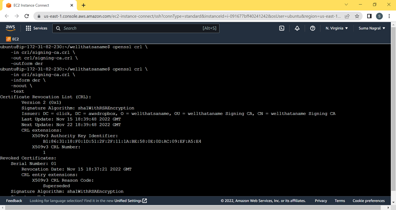Click the search magnifier in AWS search bar
Screen dimensions: 396x210
58,28
